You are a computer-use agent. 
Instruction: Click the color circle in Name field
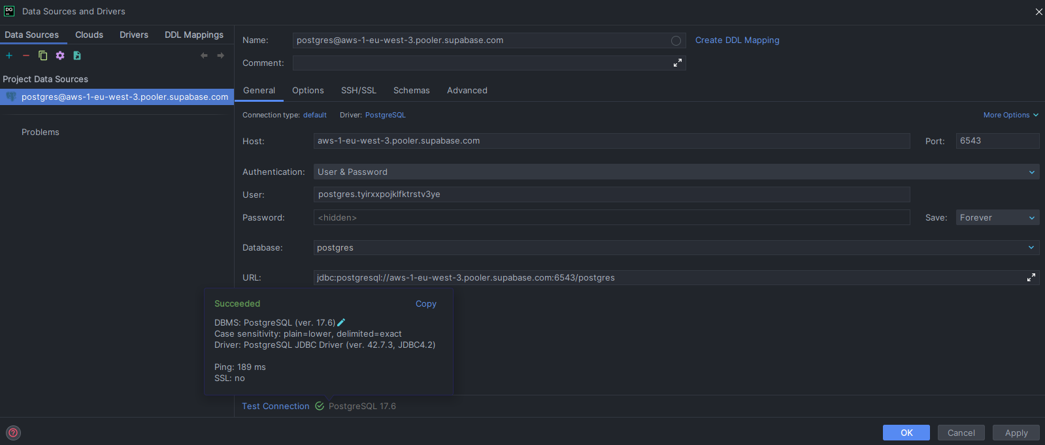[676, 40]
